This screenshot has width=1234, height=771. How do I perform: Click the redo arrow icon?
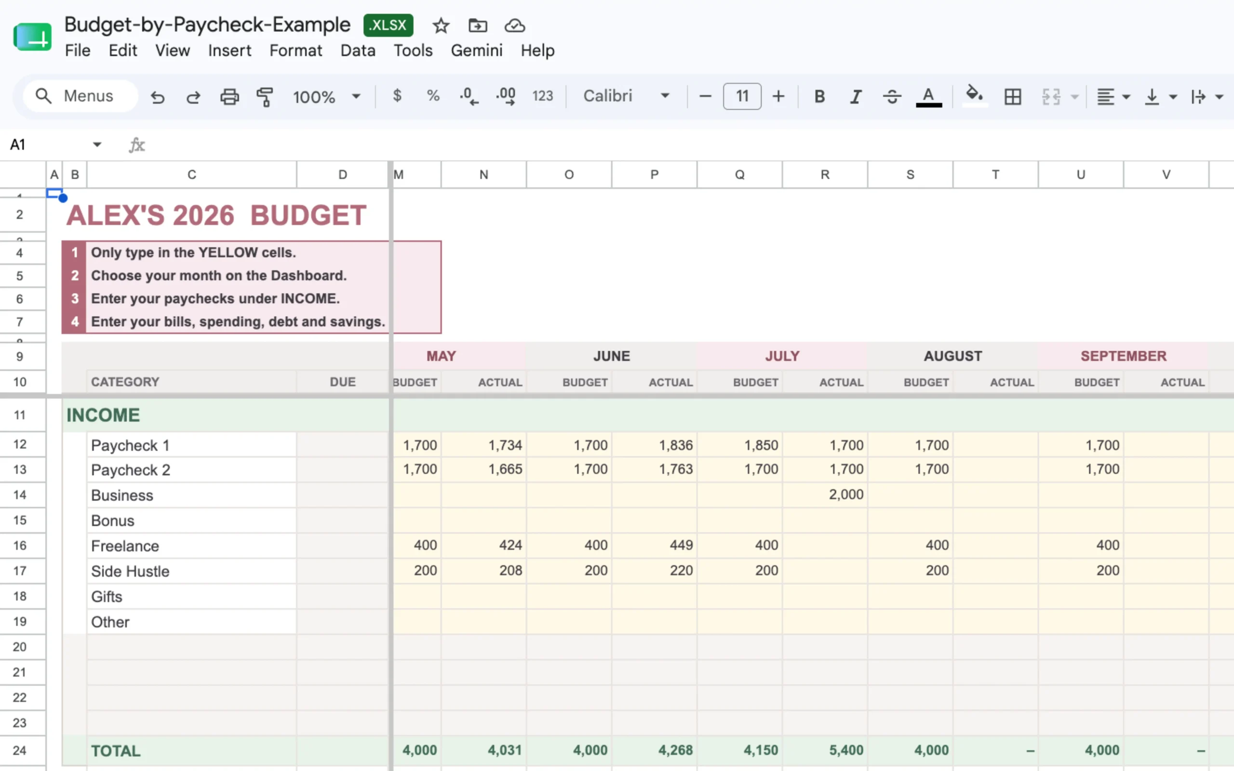(193, 96)
